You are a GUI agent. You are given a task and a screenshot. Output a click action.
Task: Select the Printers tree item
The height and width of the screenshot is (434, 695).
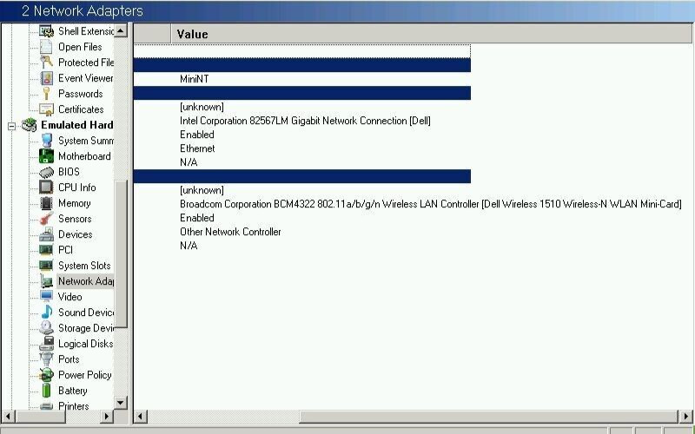pos(74,405)
